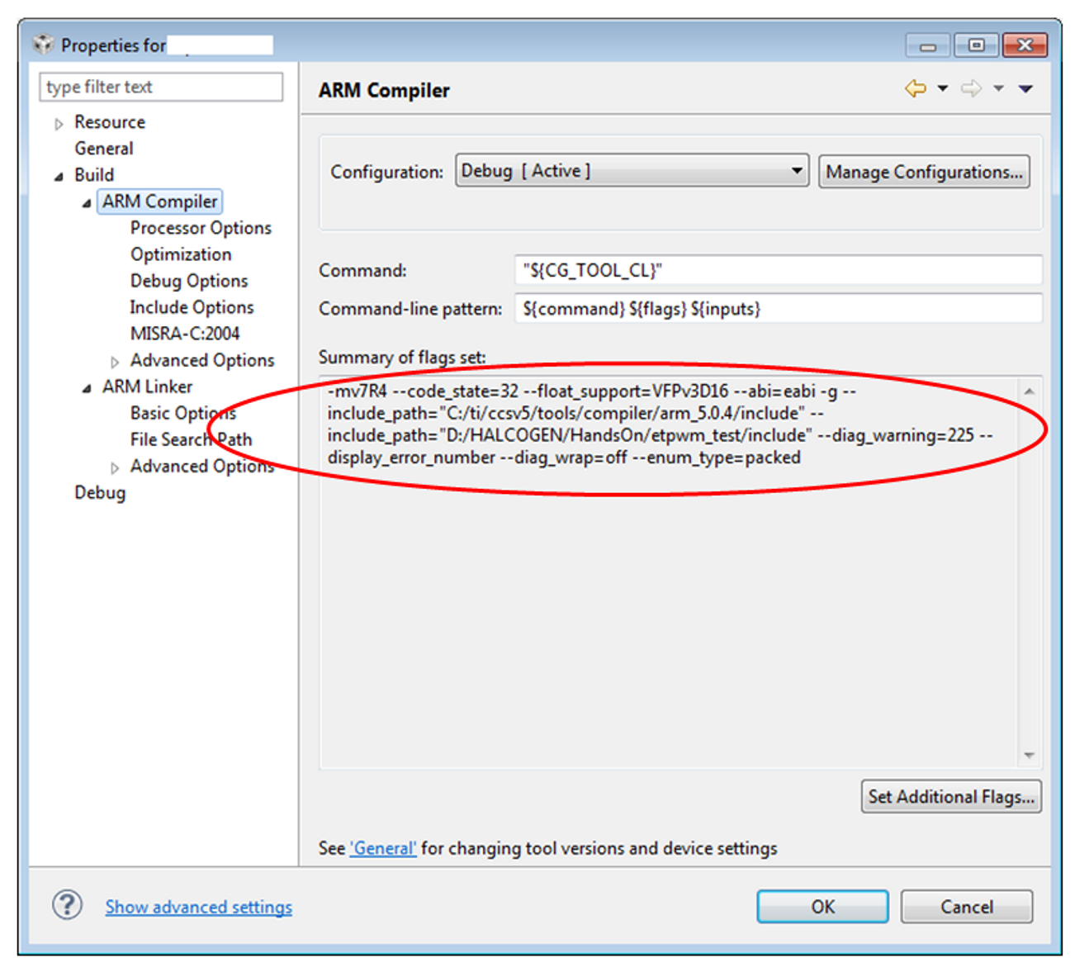Image resolution: width=1075 pixels, height=977 pixels.
Task: Click the scrollbar down arrow of flags summary
Action: [x=1029, y=754]
